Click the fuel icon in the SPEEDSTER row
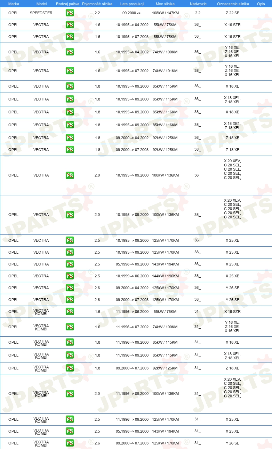 [x=70, y=13]
